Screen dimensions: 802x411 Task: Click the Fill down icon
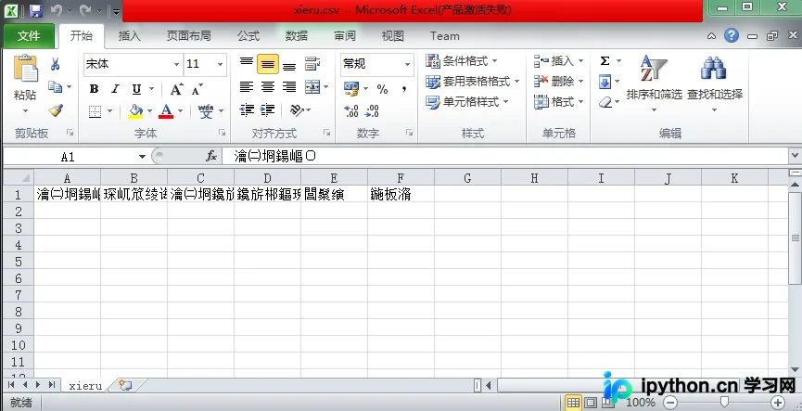coord(605,82)
